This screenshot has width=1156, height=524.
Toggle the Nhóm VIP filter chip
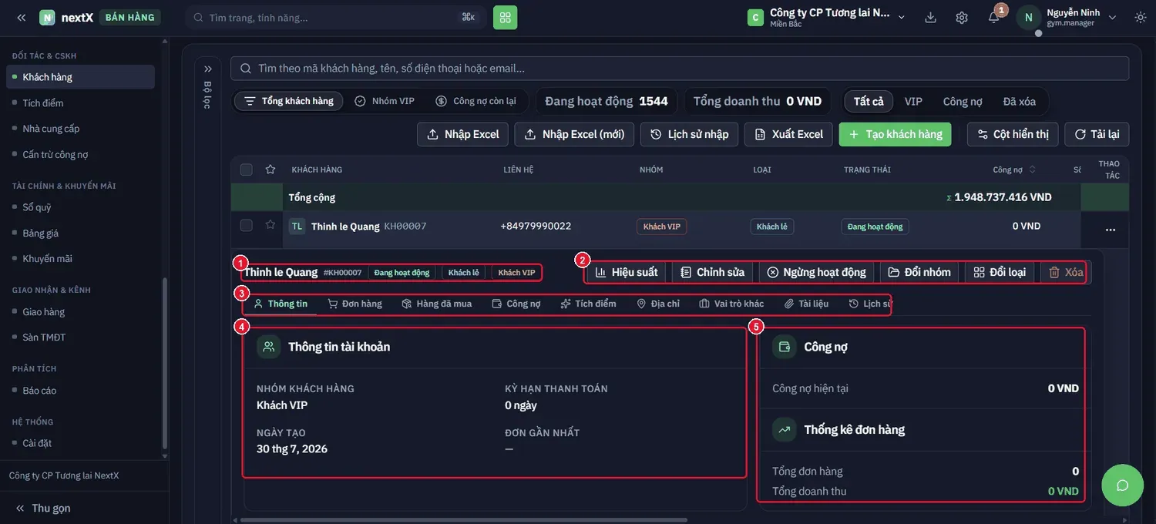pyautogui.click(x=385, y=101)
